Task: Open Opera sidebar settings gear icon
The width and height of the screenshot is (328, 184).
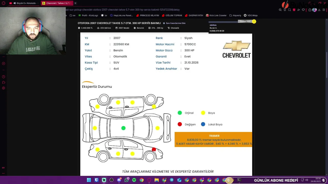Action: point(4,88)
